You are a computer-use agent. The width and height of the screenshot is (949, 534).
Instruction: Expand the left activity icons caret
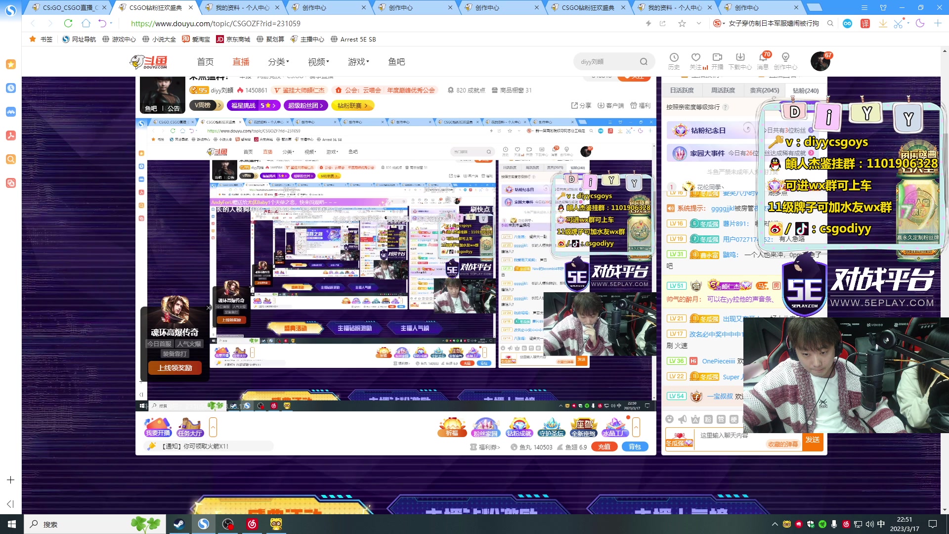point(213,427)
